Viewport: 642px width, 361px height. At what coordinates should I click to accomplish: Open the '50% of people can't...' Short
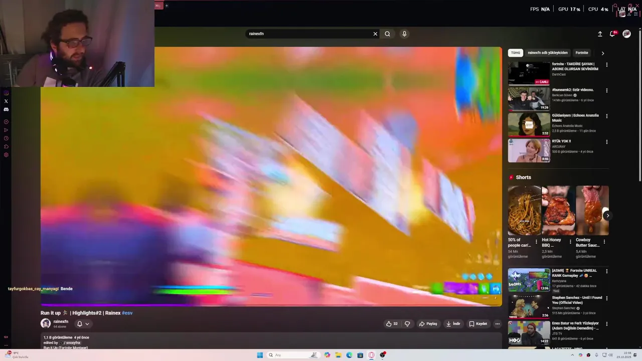pyautogui.click(x=524, y=211)
